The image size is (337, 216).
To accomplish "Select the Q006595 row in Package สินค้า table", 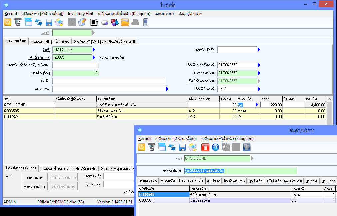I will [163, 195].
